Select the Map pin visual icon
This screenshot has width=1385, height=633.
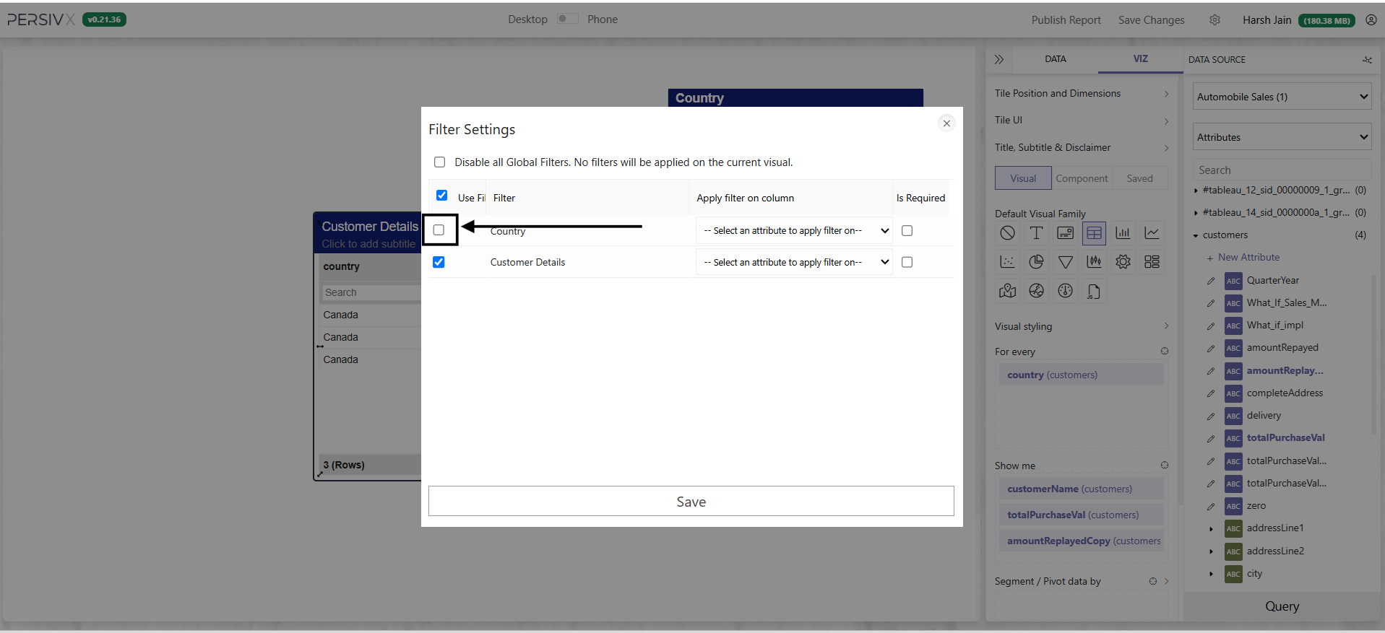pyautogui.click(x=1007, y=291)
